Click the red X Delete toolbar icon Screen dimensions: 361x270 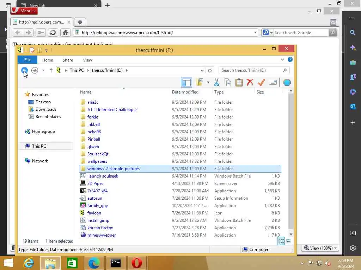pos(250,82)
